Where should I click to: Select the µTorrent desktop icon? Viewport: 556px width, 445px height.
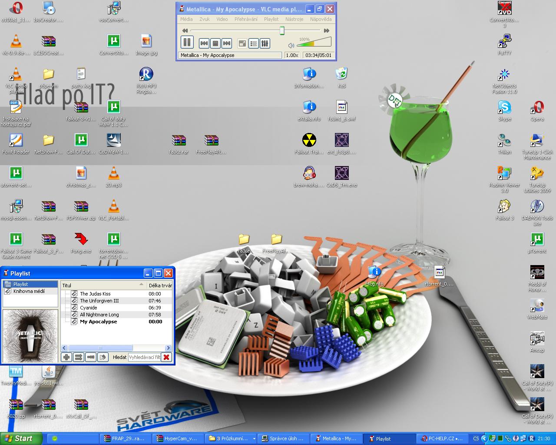[x=537, y=243]
